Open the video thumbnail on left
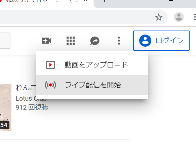This screenshot has width=196, height=147. click(x=6, y=108)
